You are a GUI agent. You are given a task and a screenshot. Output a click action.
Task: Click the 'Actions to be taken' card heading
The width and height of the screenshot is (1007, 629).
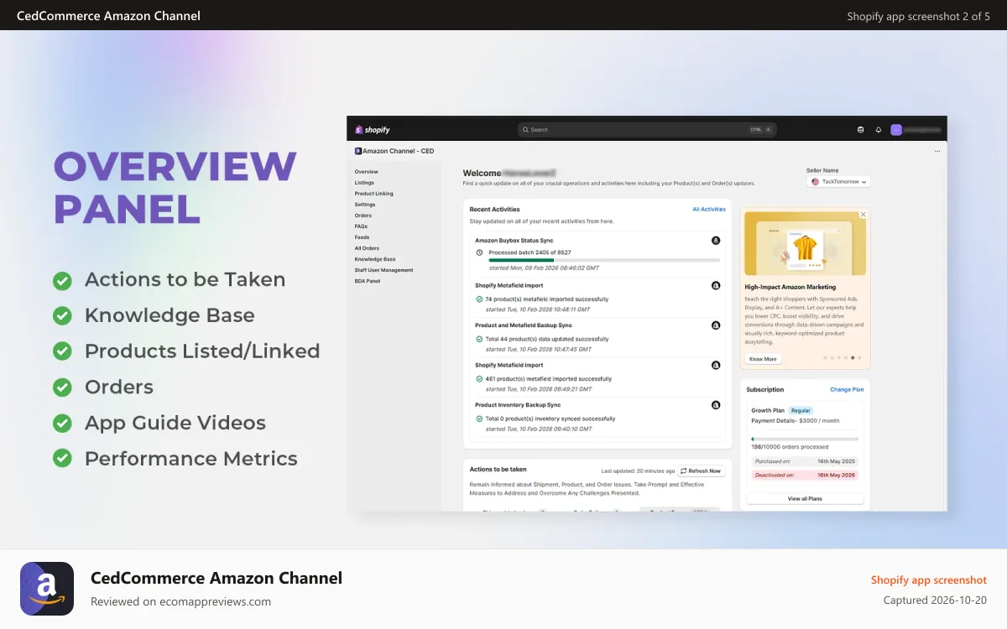[498, 470]
